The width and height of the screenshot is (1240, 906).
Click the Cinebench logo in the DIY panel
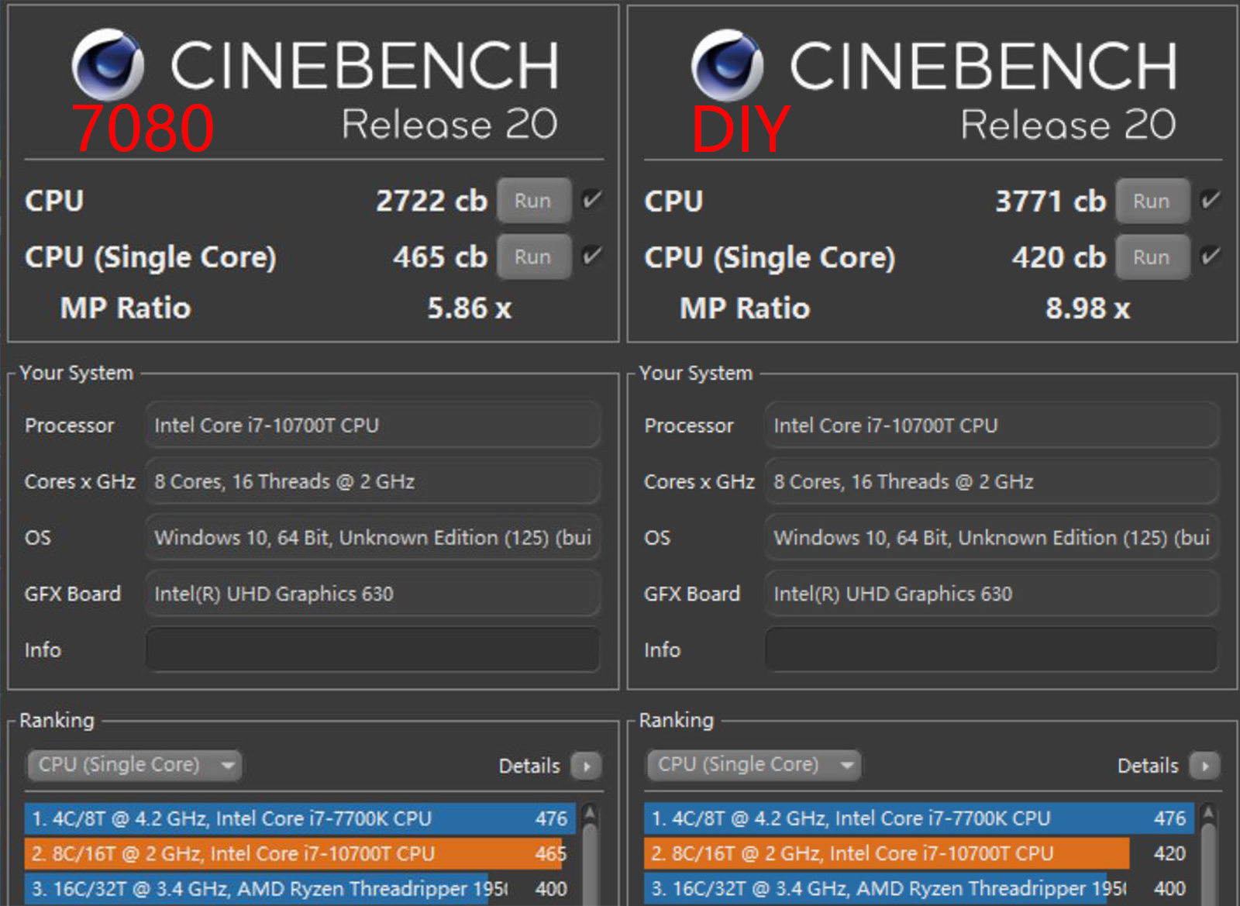(x=727, y=65)
